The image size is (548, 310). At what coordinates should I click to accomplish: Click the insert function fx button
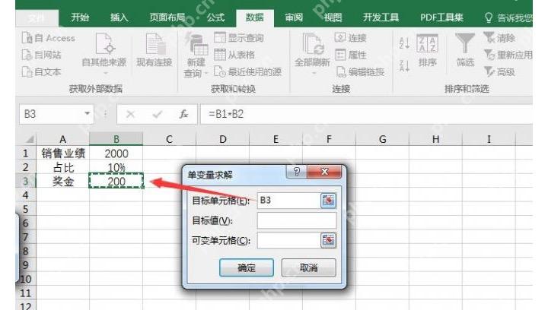(x=183, y=114)
